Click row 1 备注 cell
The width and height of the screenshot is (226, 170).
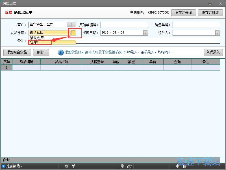point(206,67)
